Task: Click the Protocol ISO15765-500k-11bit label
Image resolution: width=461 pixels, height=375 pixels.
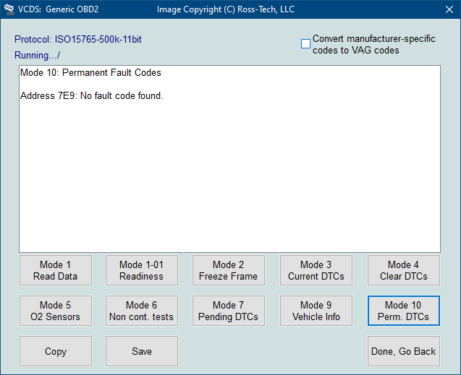Action: (77, 39)
